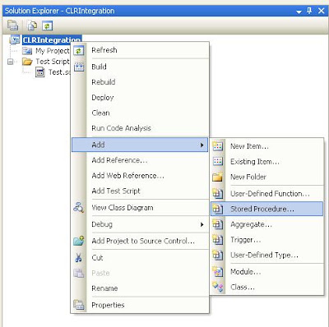Select View Class Diagram menu entry
This screenshot has width=329, height=327.
click(x=140, y=208)
